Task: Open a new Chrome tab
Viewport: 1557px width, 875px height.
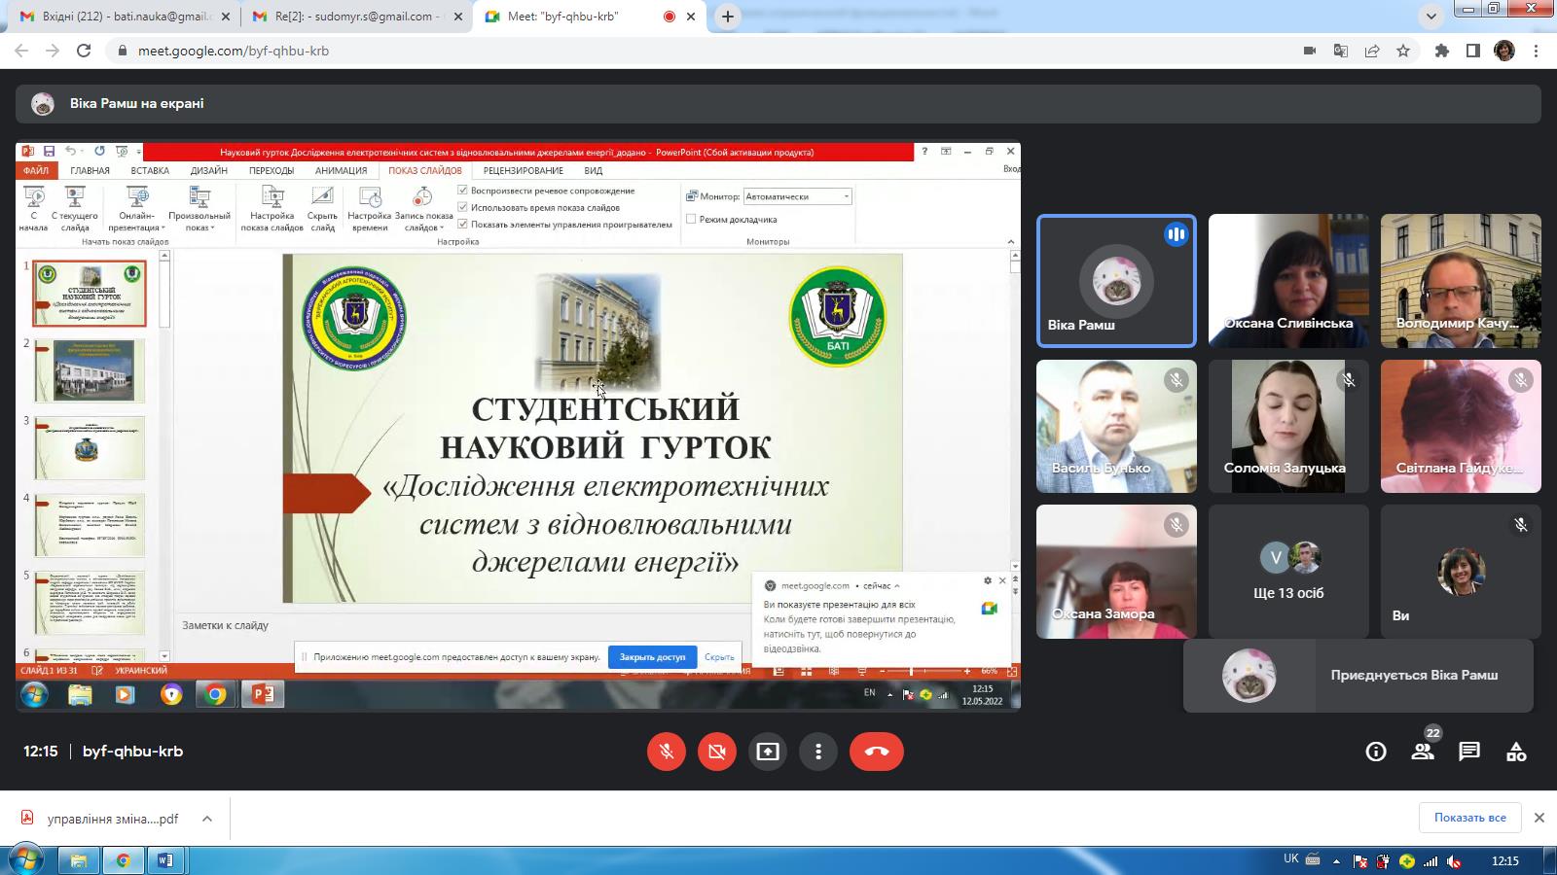Action: click(x=727, y=17)
